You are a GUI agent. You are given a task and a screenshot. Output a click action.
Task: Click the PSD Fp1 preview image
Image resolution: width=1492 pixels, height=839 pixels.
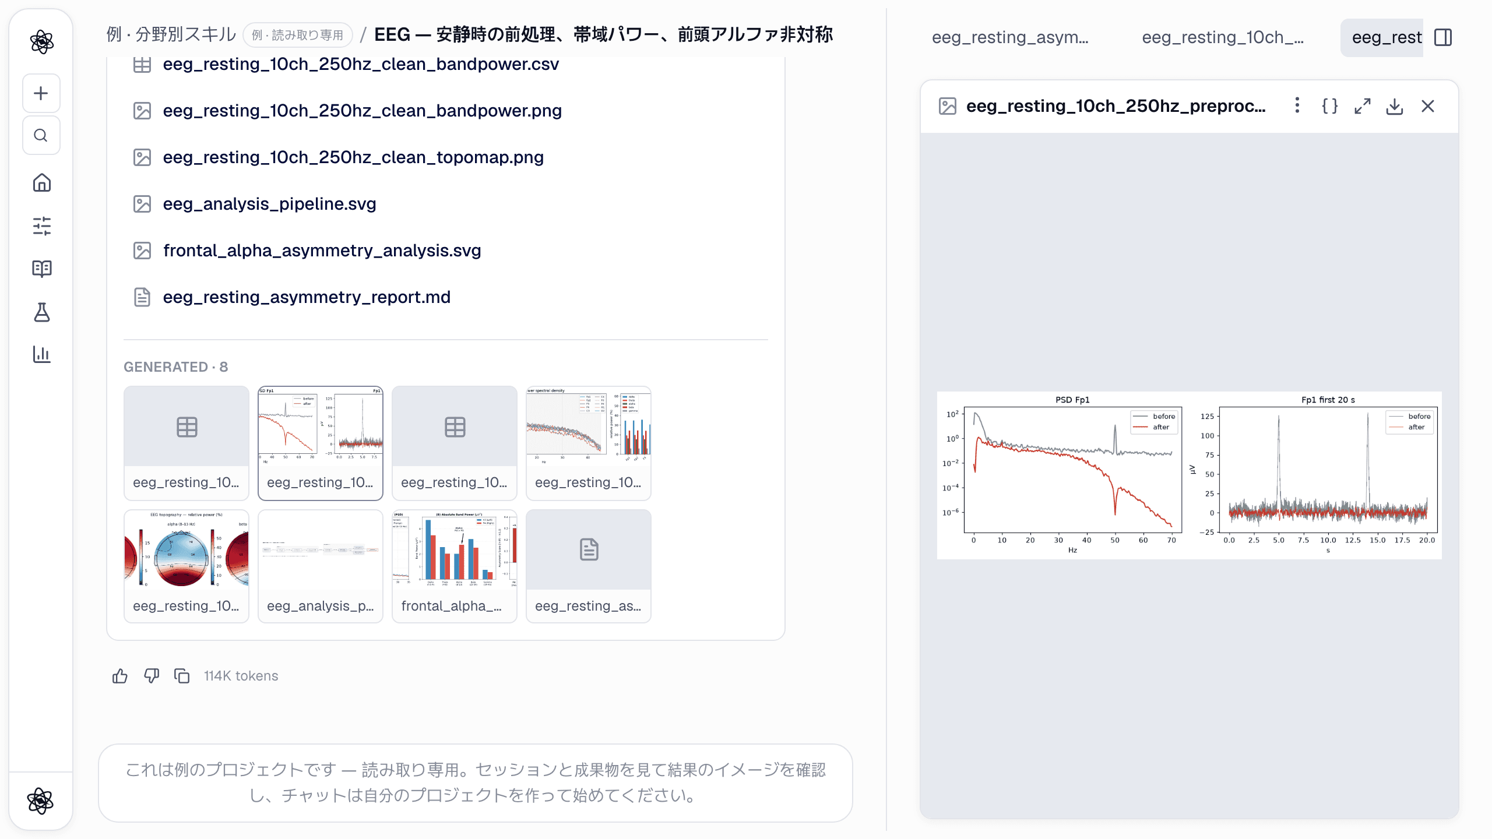[x=1189, y=475]
